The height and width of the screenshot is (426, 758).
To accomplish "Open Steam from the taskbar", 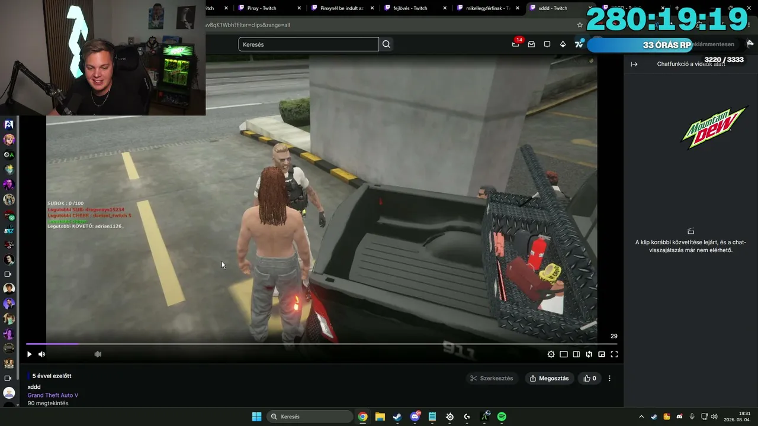I will pyautogui.click(x=397, y=417).
